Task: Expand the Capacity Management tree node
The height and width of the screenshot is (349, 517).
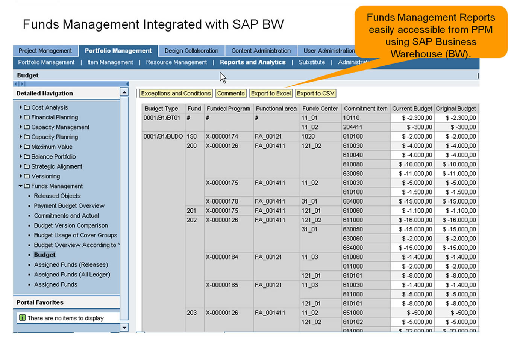Action: pos(21,127)
